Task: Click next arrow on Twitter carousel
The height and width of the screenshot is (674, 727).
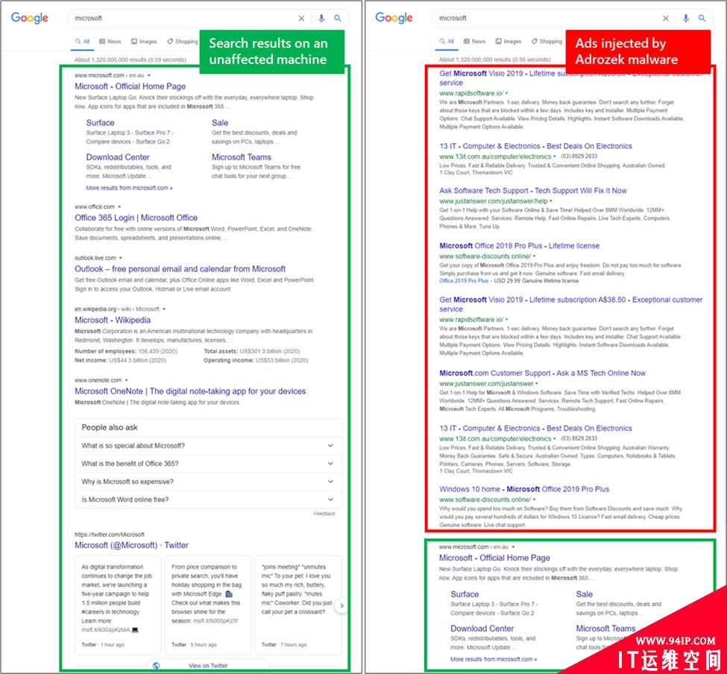Action: [342, 605]
